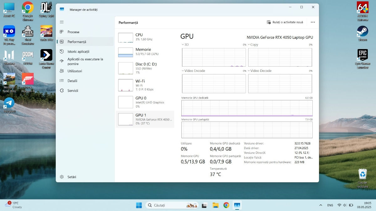Open Aplicații cu executare la pornire

click(85, 61)
